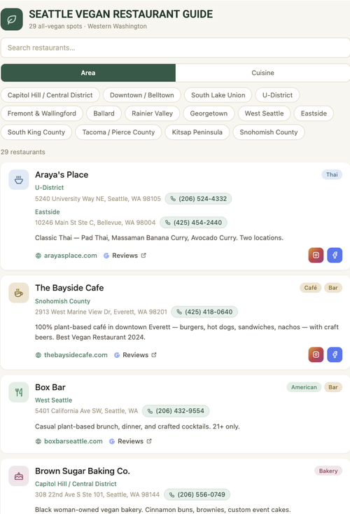This screenshot has width=350, height=514.
Task: Call The Bayside Cafe (425) 418-0640
Action: pyautogui.click(x=204, y=312)
